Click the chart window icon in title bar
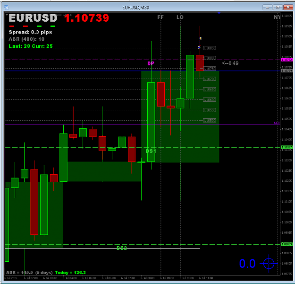Viewport: 295px width, 284px height. pyautogui.click(x=7, y=8)
